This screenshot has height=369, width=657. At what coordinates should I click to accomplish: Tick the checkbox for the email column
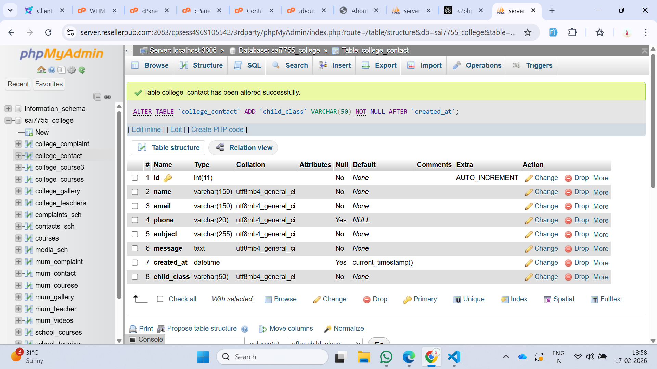coord(135,206)
